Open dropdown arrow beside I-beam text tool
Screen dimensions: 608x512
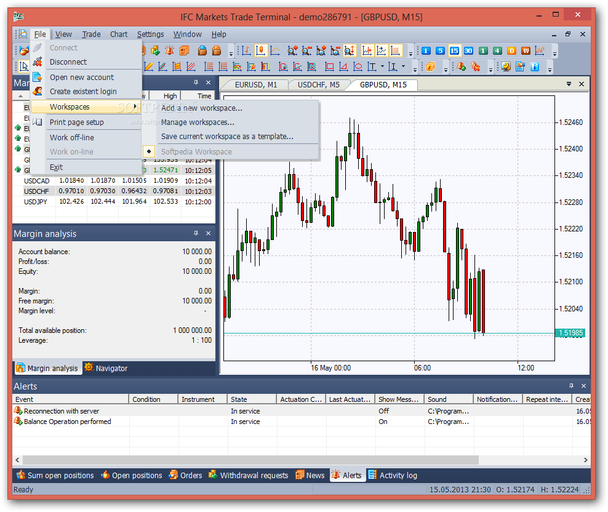point(403,66)
